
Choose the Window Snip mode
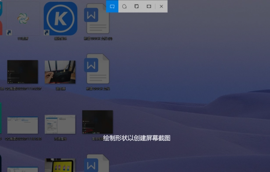tap(137, 6)
